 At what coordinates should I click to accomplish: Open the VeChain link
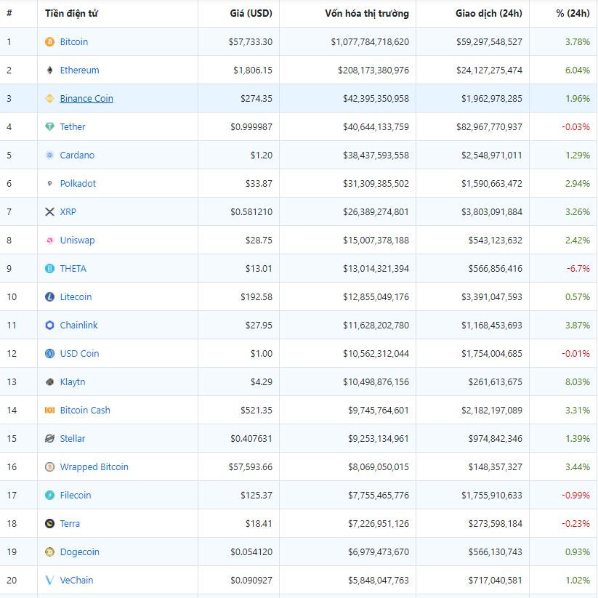pos(76,580)
